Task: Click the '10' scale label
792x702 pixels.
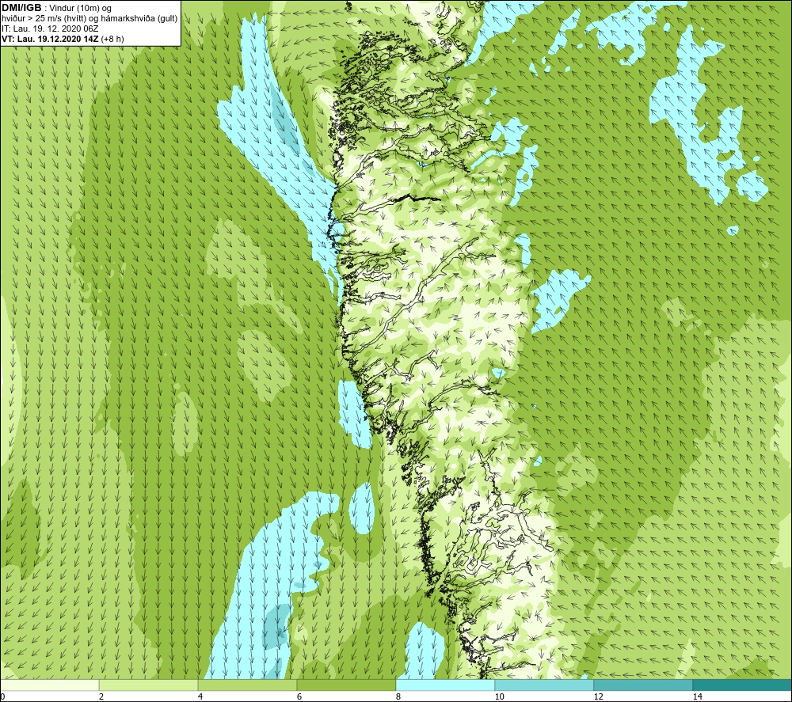Action: coord(499,696)
